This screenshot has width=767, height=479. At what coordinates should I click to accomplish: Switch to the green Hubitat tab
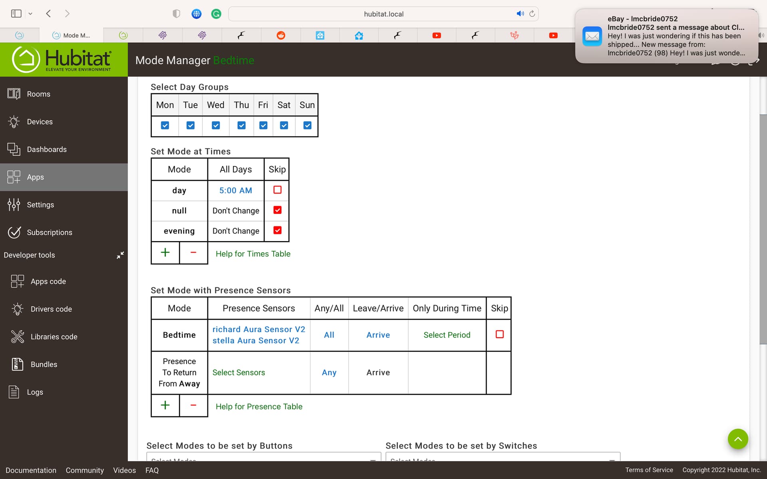point(123,35)
